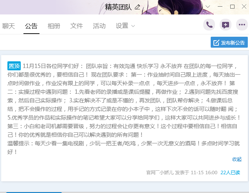Collapse the announcement with 收起

pyautogui.click(x=237, y=159)
